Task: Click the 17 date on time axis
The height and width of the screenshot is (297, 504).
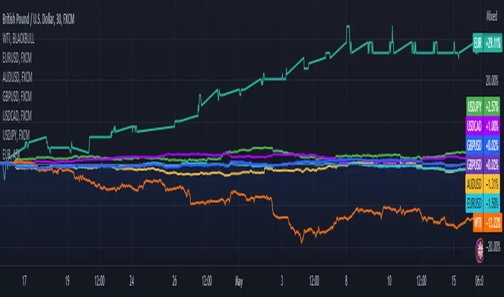Action: point(24,281)
